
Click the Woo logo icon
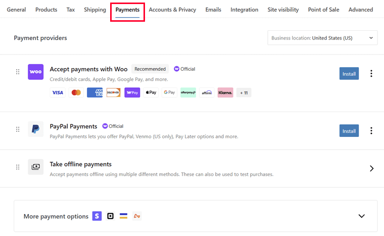coord(35,72)
